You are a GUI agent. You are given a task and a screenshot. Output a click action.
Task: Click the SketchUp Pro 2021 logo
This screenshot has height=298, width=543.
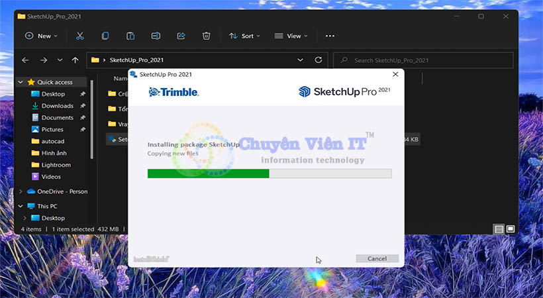(x=344, y=91)
